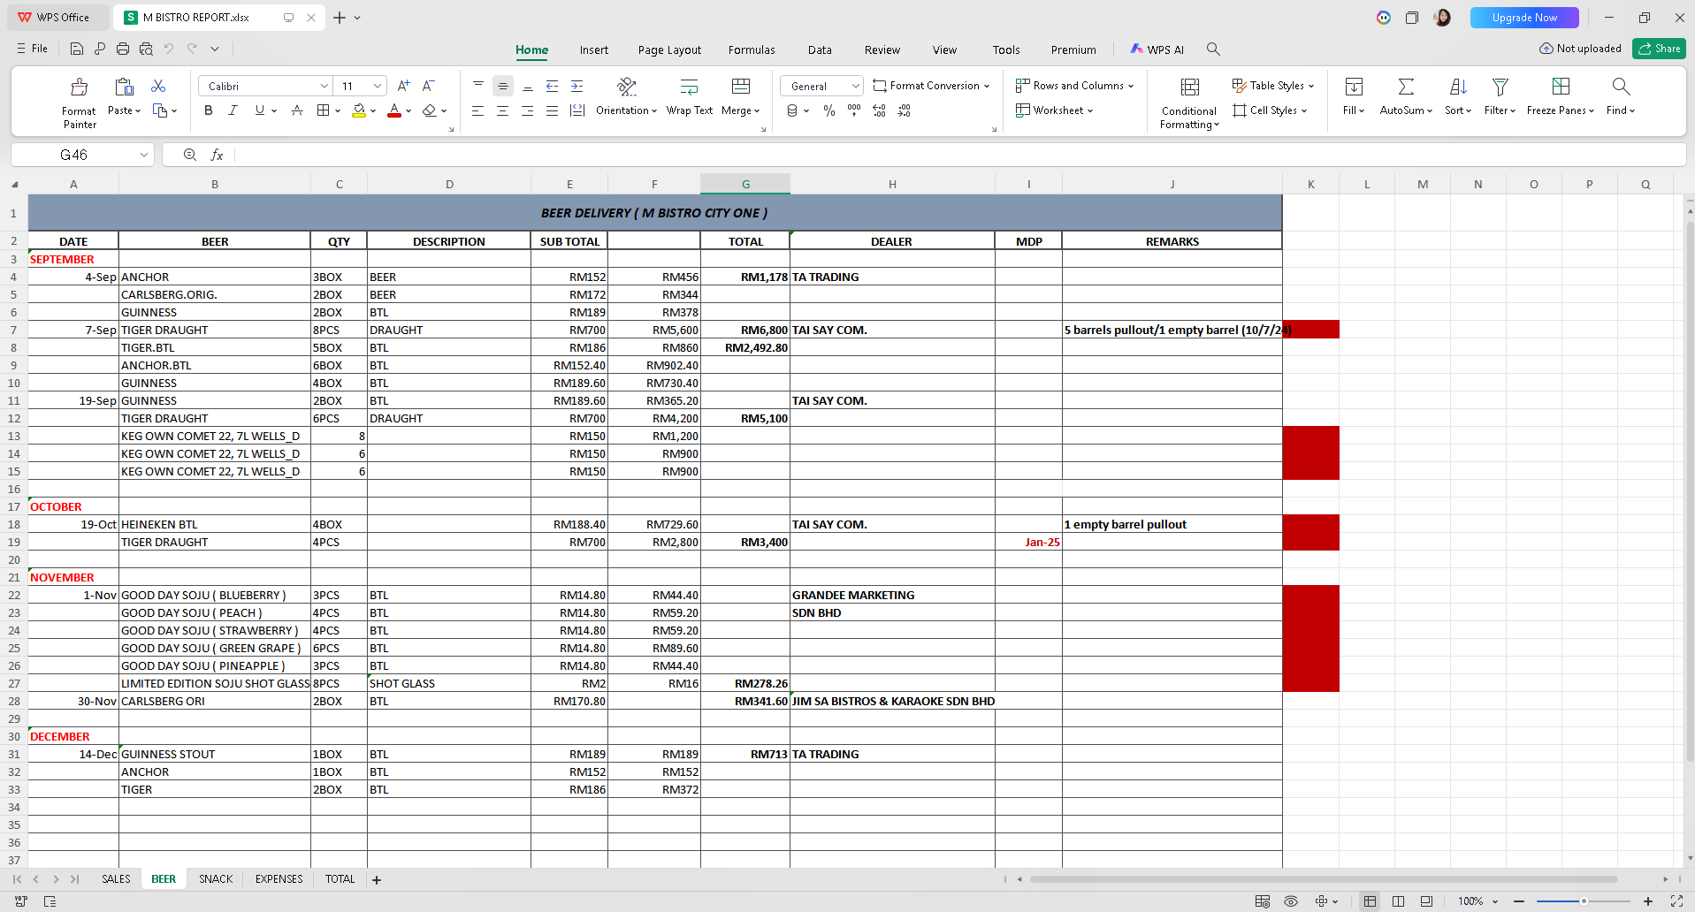Decrease decimal places icon

point(904,110)
